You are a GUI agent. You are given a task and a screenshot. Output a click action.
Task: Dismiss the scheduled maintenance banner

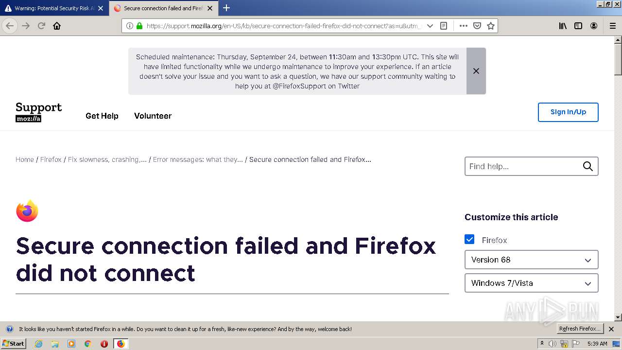point(476,71)
